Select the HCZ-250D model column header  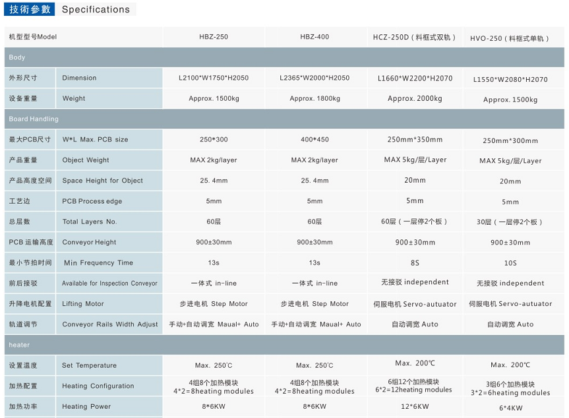click(415, 38)
